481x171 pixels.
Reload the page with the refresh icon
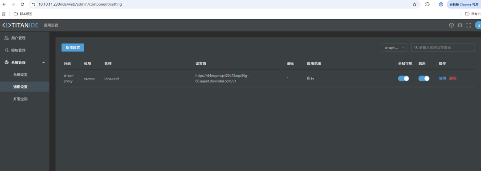pyautogui.click(x=22, y=4)
